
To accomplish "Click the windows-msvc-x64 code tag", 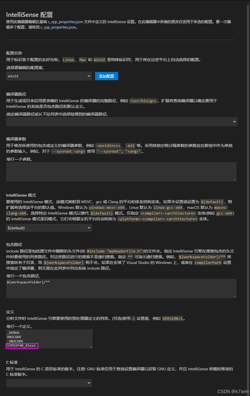I will click(107, 207).
